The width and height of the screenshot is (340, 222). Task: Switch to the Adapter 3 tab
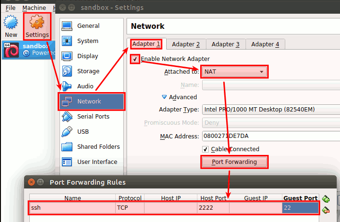(x=226, y=44)
